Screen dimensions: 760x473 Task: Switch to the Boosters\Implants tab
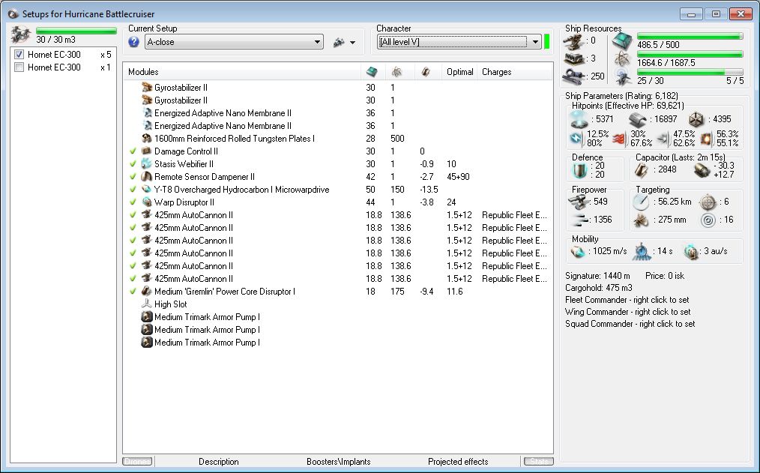[338, 461]
